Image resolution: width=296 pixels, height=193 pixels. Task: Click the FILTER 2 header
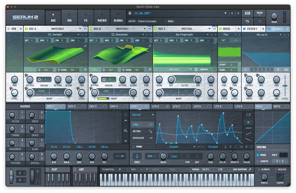point(278,29)
